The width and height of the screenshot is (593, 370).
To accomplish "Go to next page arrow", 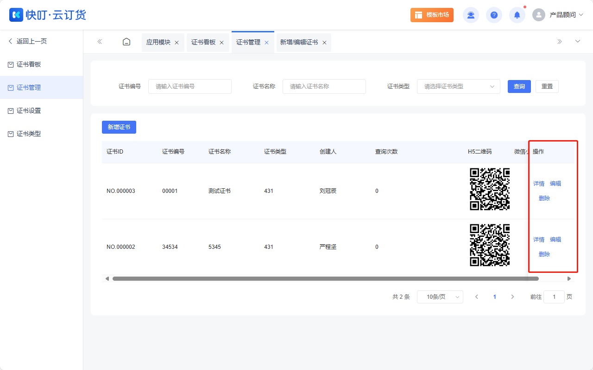I will [x=512, y=297].
